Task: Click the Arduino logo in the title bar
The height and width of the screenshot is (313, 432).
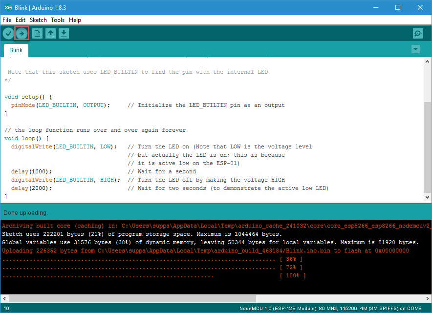Action: click(x=8, y=7)
